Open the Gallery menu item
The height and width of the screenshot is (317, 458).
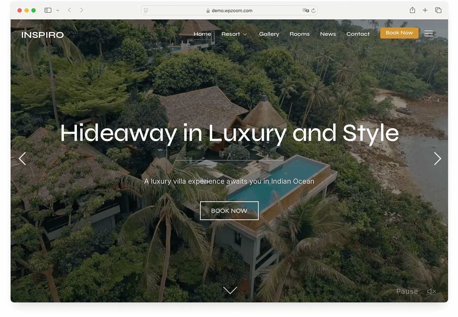pyautogui.click(x=269, y=34)
